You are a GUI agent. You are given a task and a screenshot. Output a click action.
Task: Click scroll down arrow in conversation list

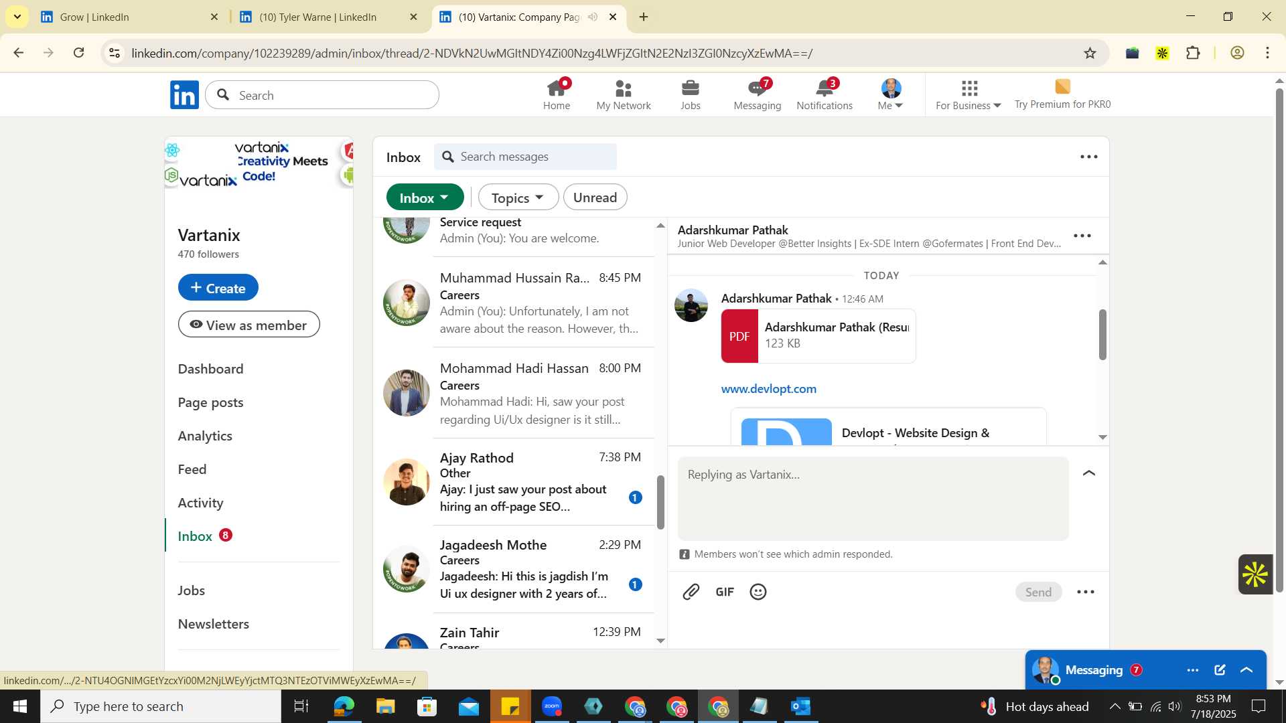pos(660,641)
